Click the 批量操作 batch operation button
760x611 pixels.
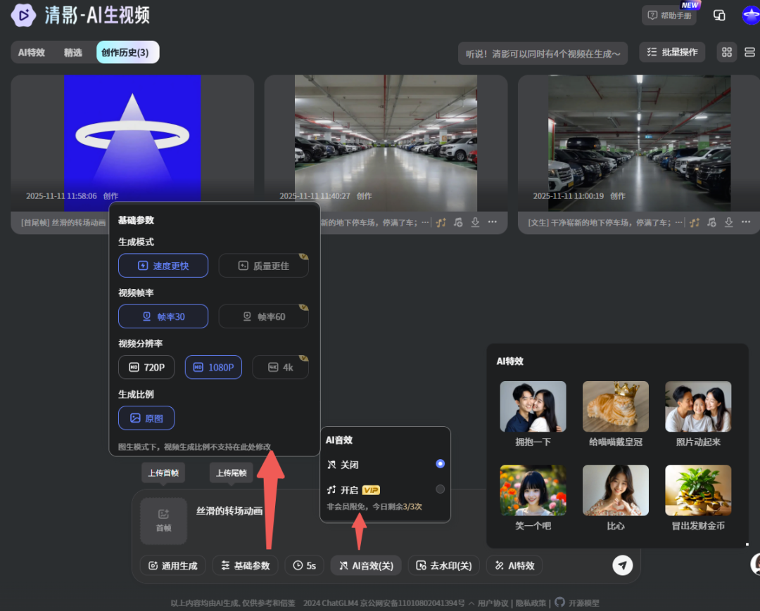(672, 52)
